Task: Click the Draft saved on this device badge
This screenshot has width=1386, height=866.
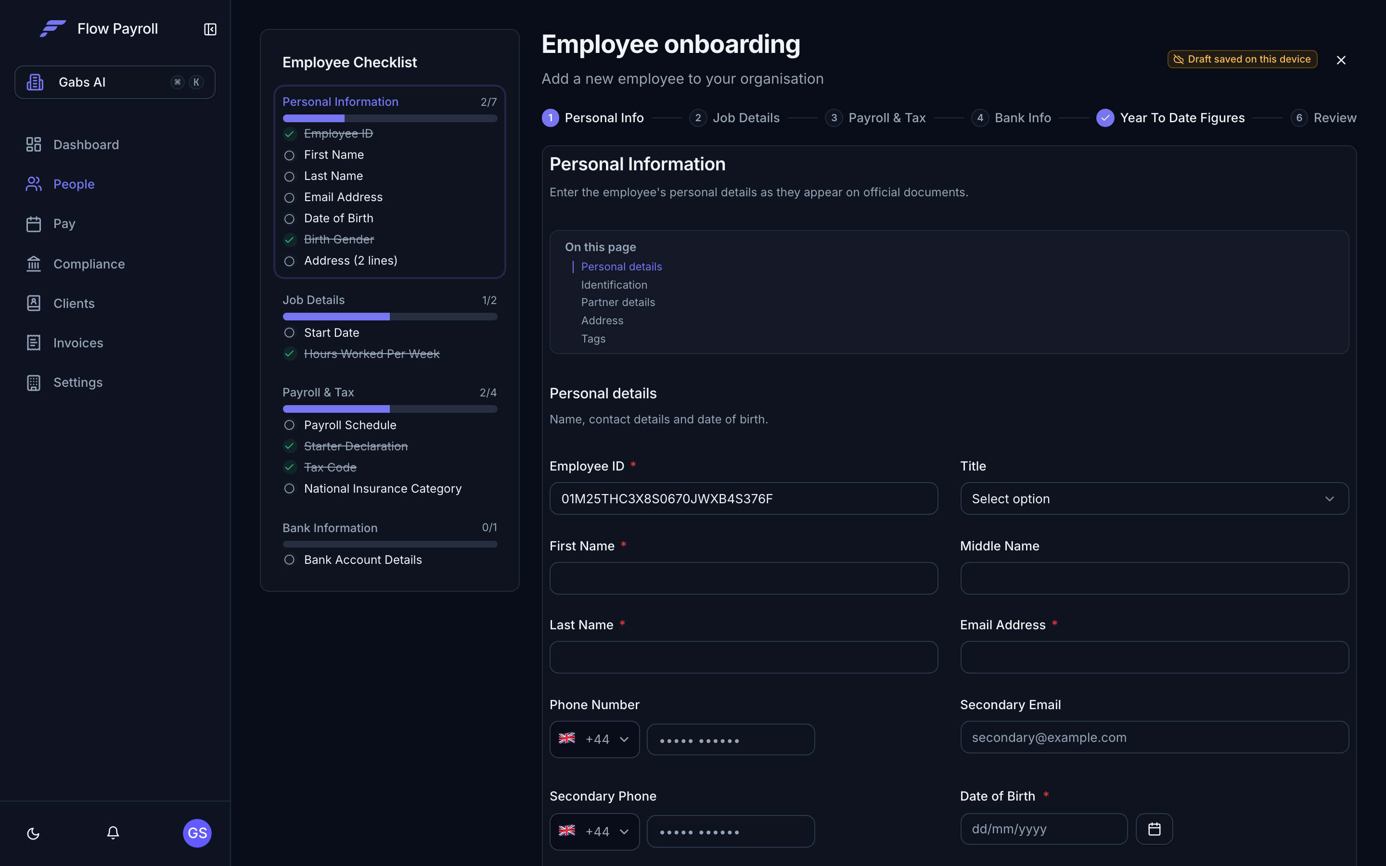Action: coord(1242,59)
